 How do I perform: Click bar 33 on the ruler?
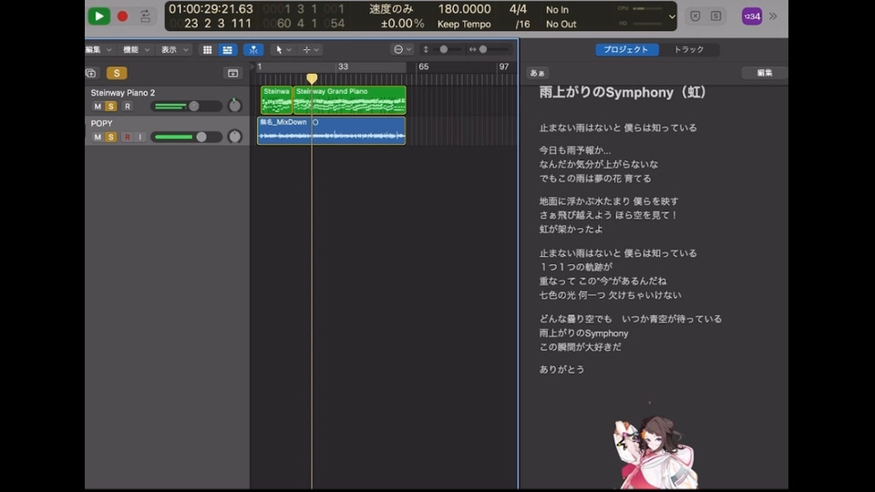343,67
